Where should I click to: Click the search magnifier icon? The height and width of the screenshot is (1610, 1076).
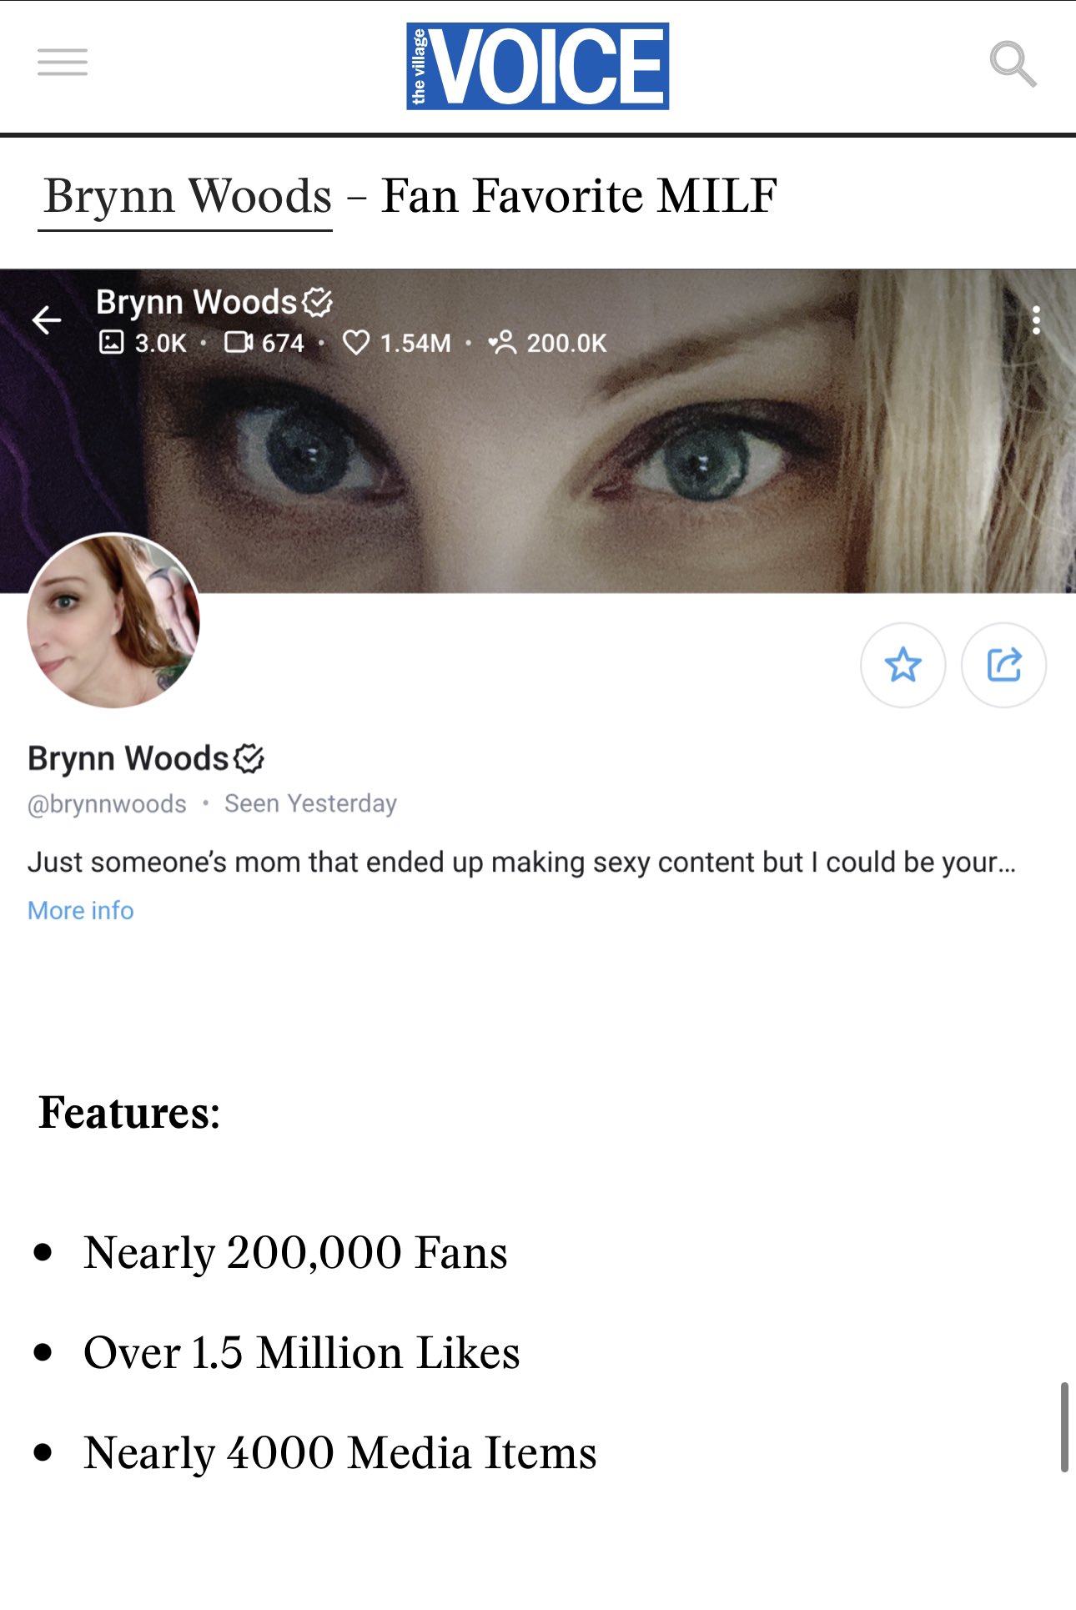point(1013,63)
